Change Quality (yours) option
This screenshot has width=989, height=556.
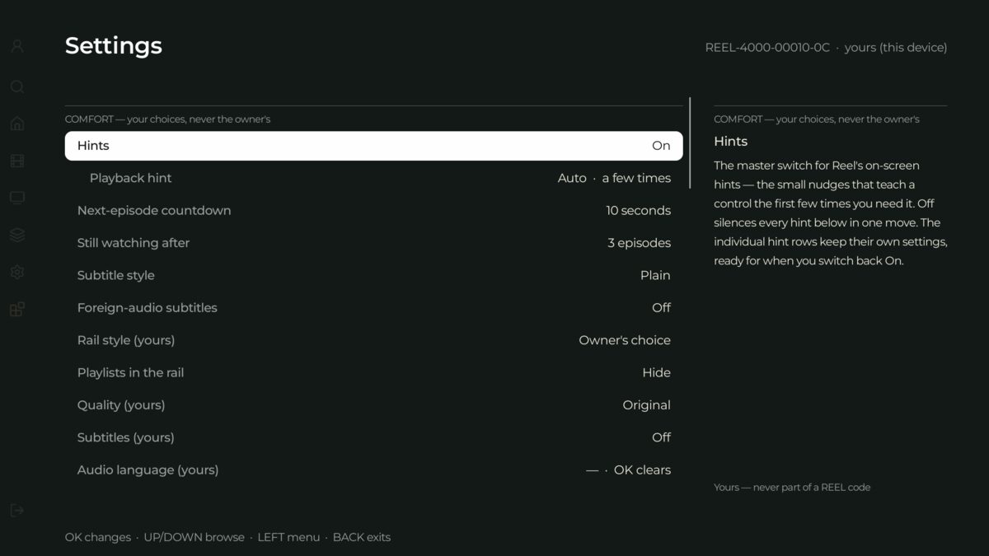373,405
